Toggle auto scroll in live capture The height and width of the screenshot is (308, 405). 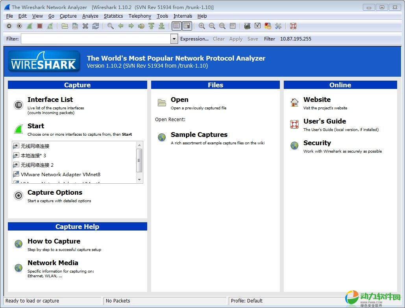click(x=187, y=26)
